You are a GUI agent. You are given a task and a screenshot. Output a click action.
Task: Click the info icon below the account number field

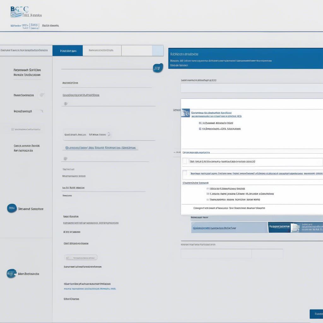65,103
